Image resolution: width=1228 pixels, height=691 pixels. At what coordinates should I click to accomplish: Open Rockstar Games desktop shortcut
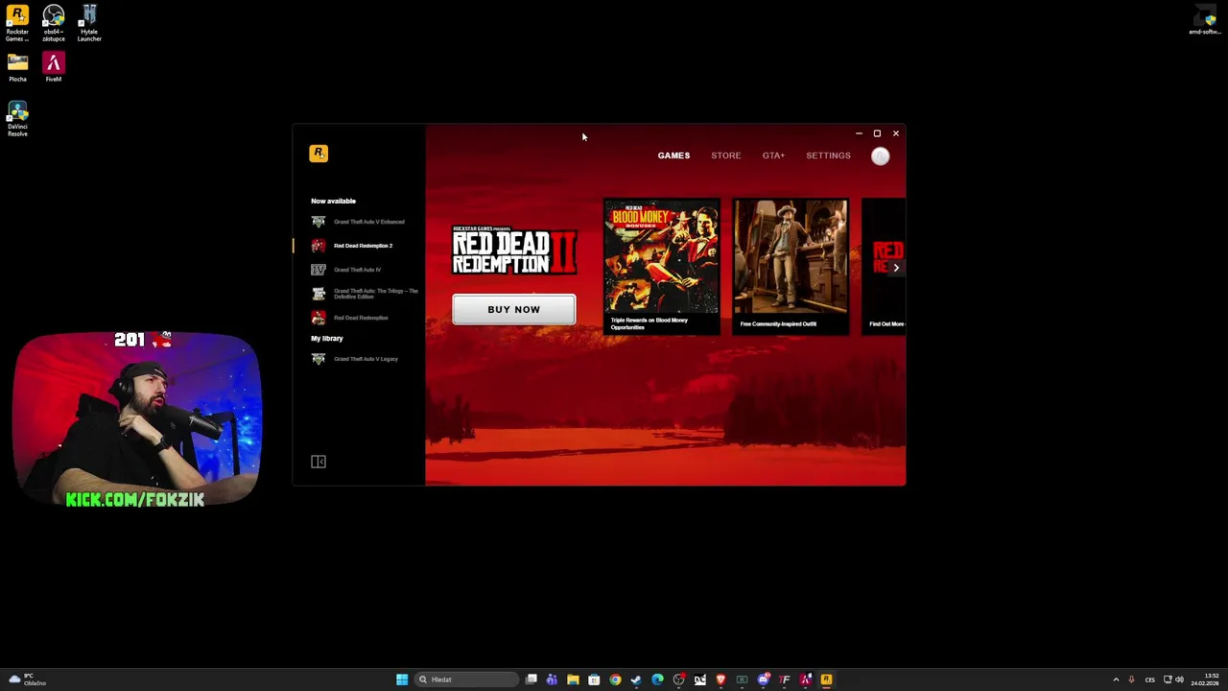[17, 24]
